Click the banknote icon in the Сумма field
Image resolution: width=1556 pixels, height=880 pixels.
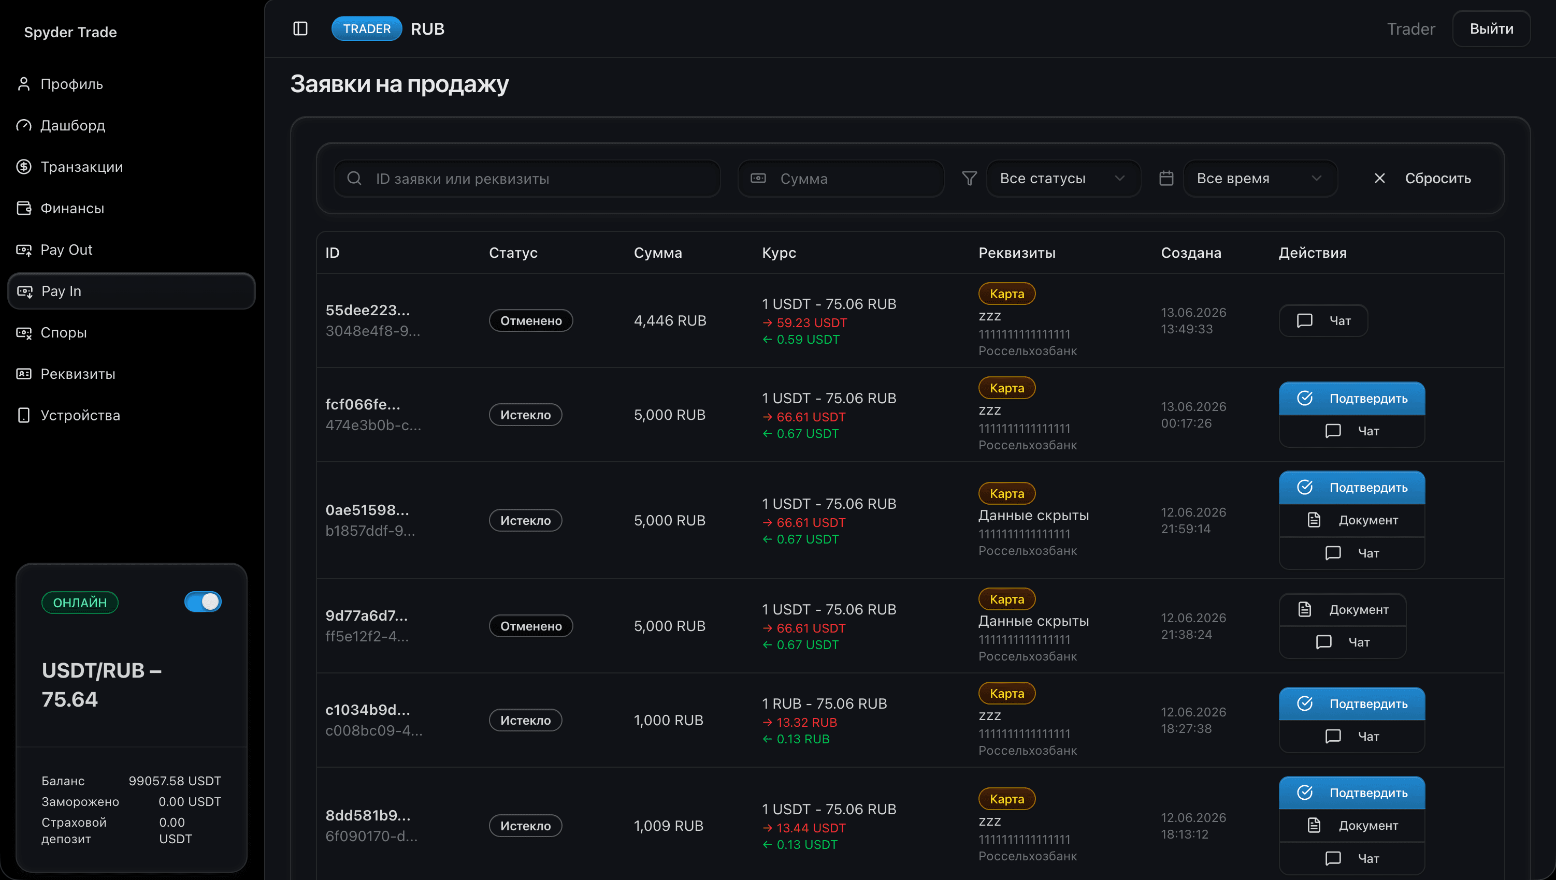tap(758, 178)
